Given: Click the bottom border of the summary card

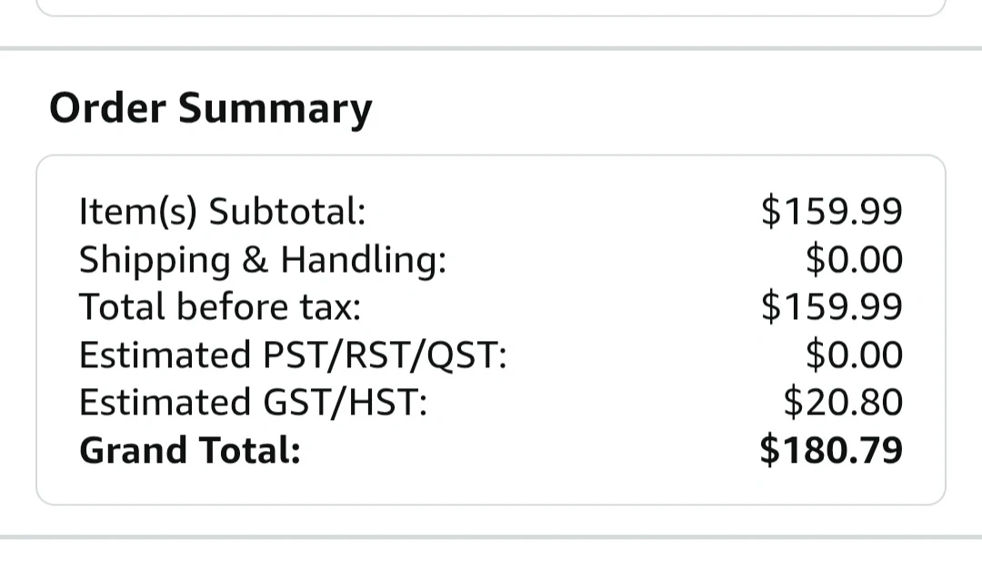Looking at the screenshot, I should [491, 504].
